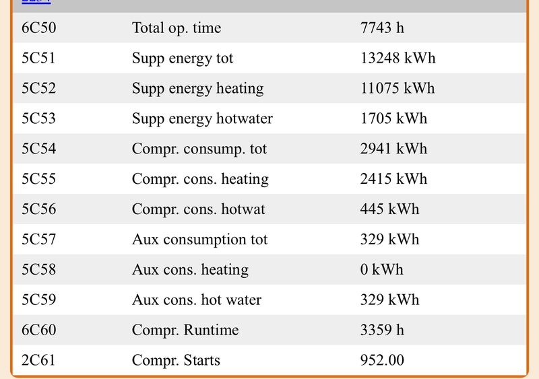Click the 445 kWh value
The width and height of the screenshot is (539, 379).
389,209
